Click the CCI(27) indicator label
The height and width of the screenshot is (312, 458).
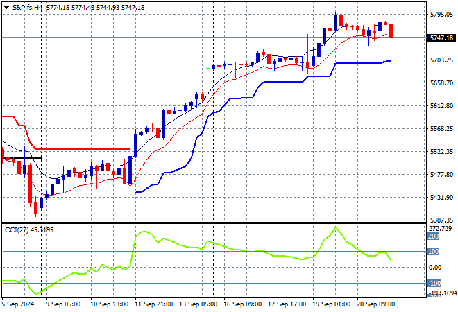coord(19,230)
